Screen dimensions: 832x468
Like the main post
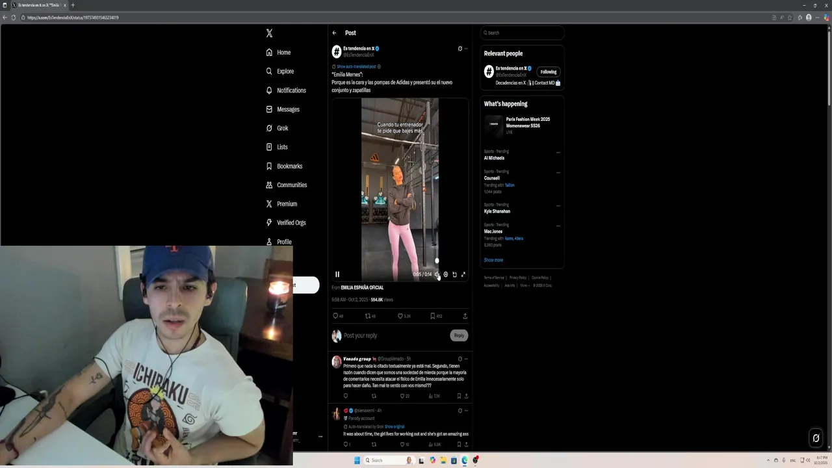(400, 316)
